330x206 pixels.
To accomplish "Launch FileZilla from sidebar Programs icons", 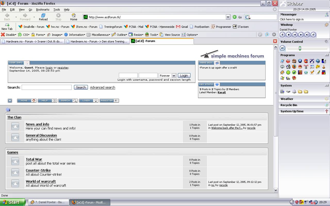I will pos(300,72).
